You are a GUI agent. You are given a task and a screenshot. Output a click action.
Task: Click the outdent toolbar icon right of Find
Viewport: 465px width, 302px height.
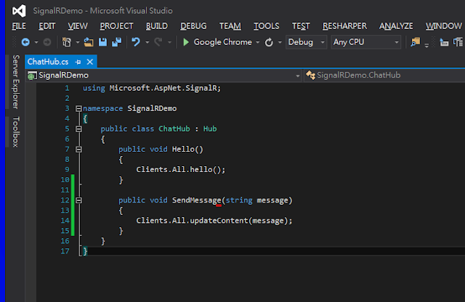coord(444,42)
